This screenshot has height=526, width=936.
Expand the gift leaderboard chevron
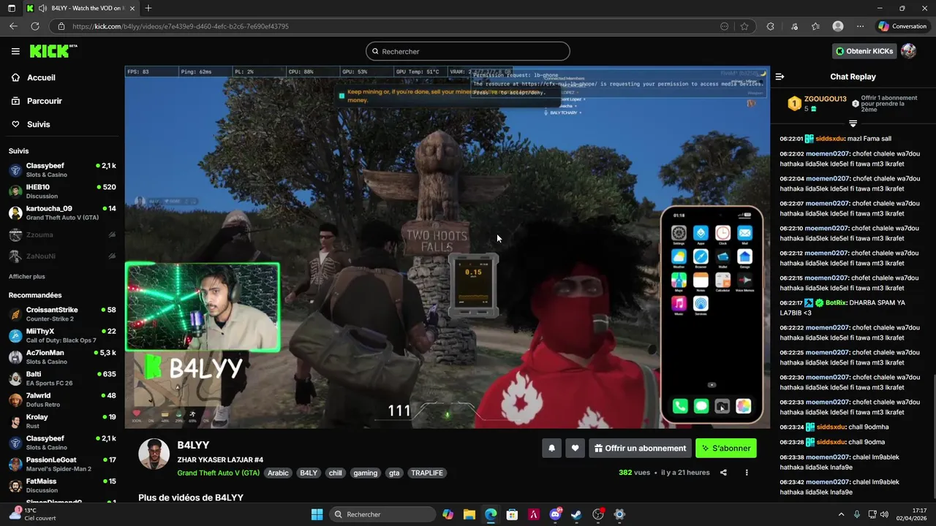[x=853, y=123]
